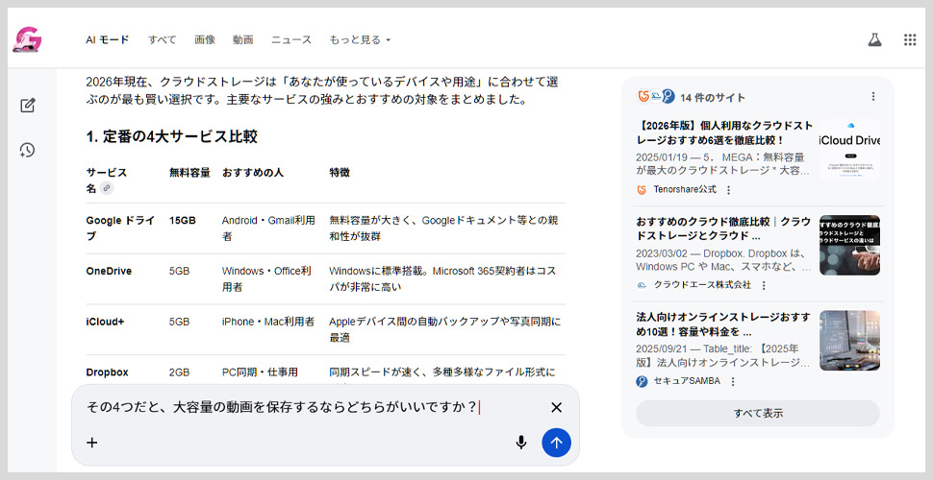The image size is (933, 480).
Task: Open 法人向けオンラインストレージおすすめ10選 article link
Action: (723, 324)
